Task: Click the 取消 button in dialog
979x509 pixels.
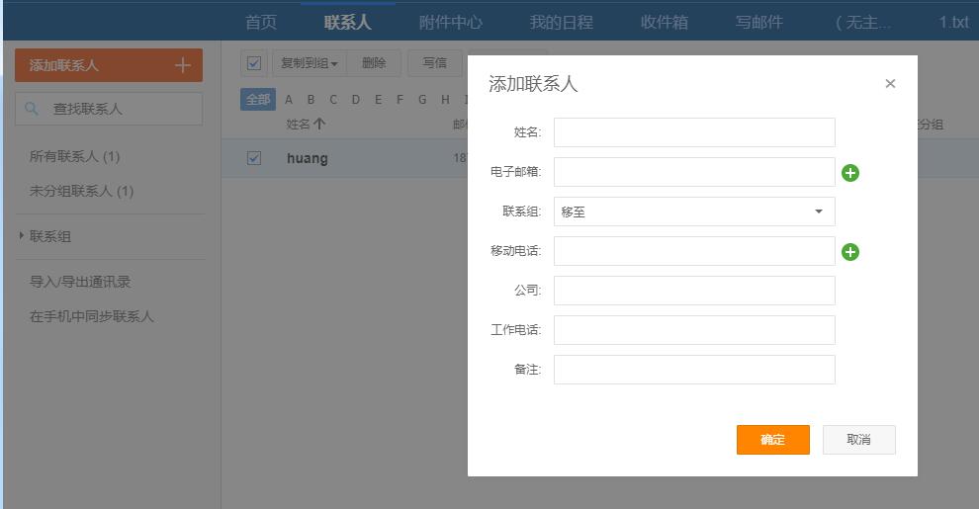Action: coord(858,440)
